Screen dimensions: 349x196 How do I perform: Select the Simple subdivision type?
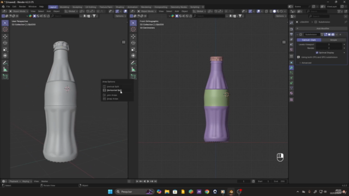click(333, 40)
